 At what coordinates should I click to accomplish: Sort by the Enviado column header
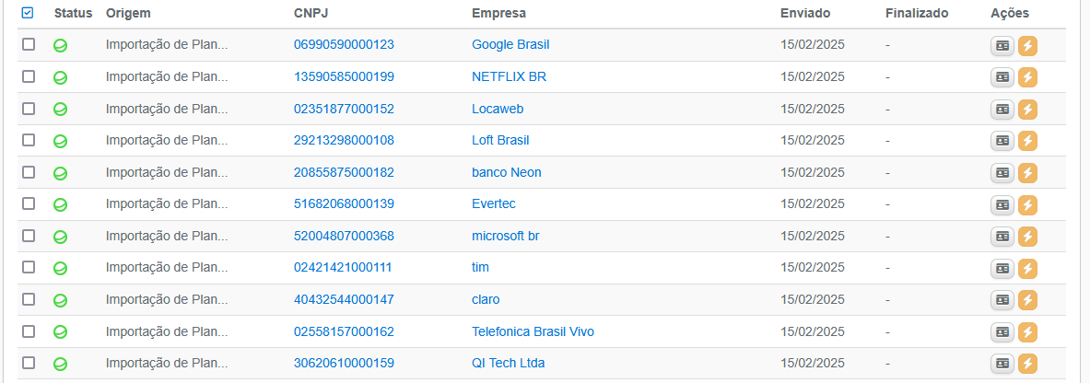[805, 13]
